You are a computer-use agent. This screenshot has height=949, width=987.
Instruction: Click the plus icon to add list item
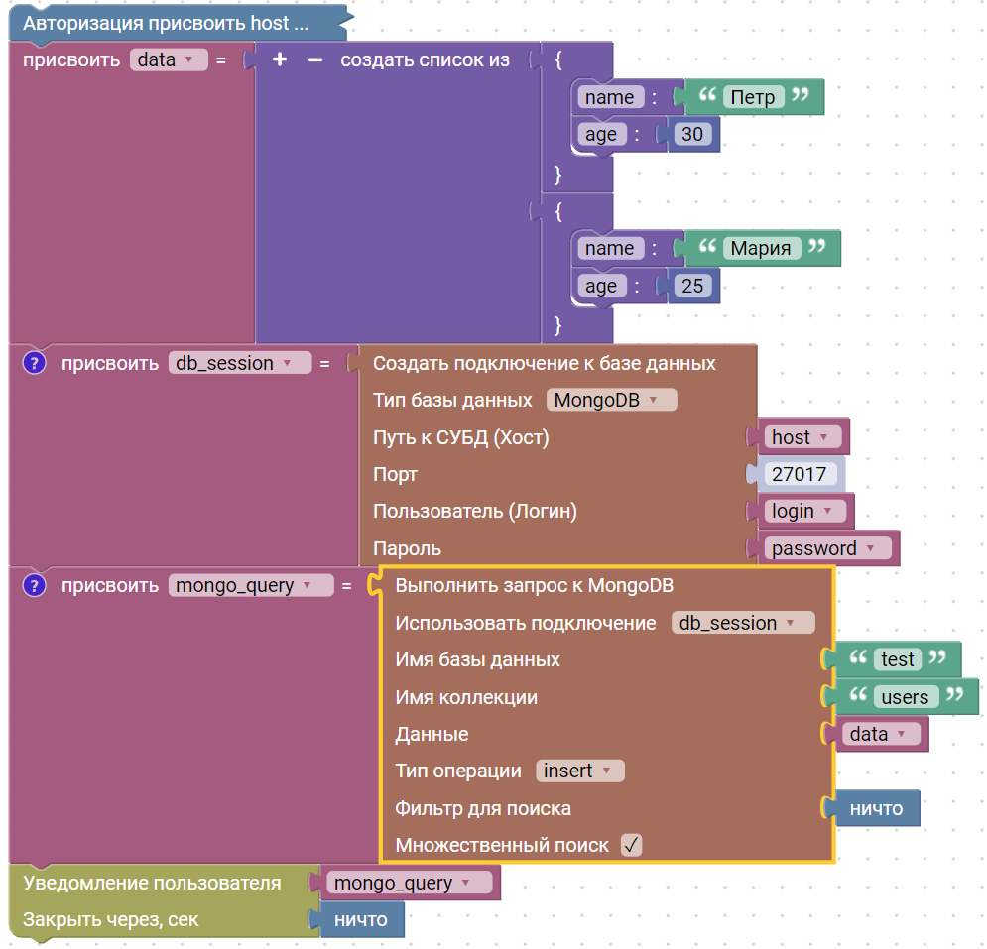click(280, 60)
